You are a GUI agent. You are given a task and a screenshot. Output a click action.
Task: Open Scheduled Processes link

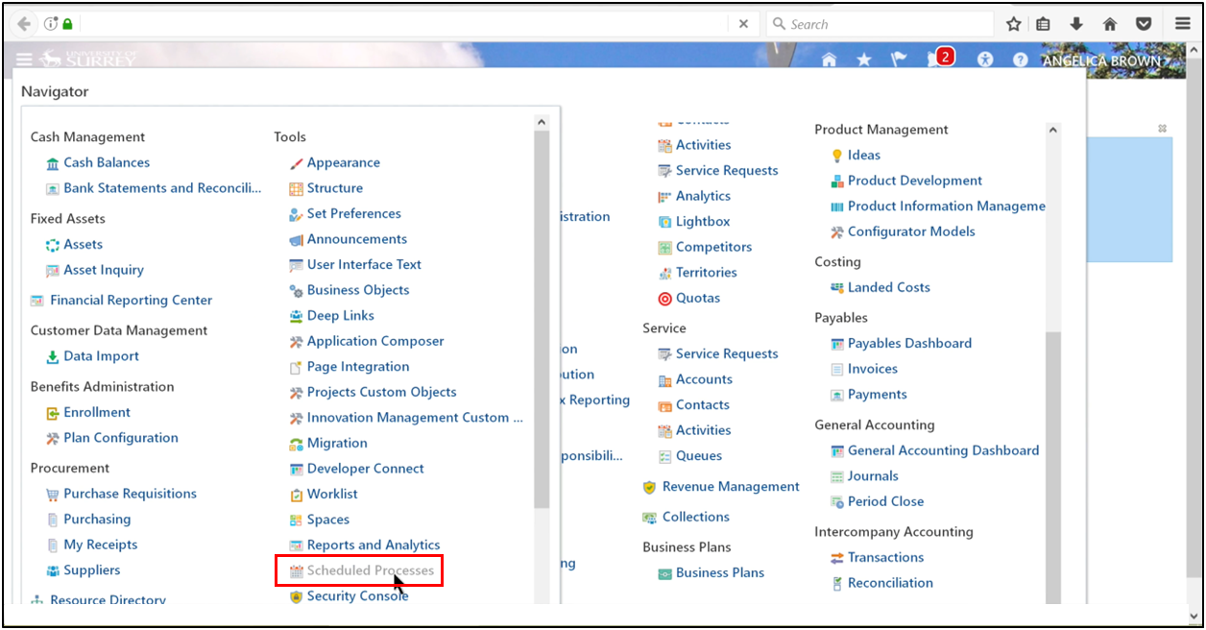click(x=370, y=570)
